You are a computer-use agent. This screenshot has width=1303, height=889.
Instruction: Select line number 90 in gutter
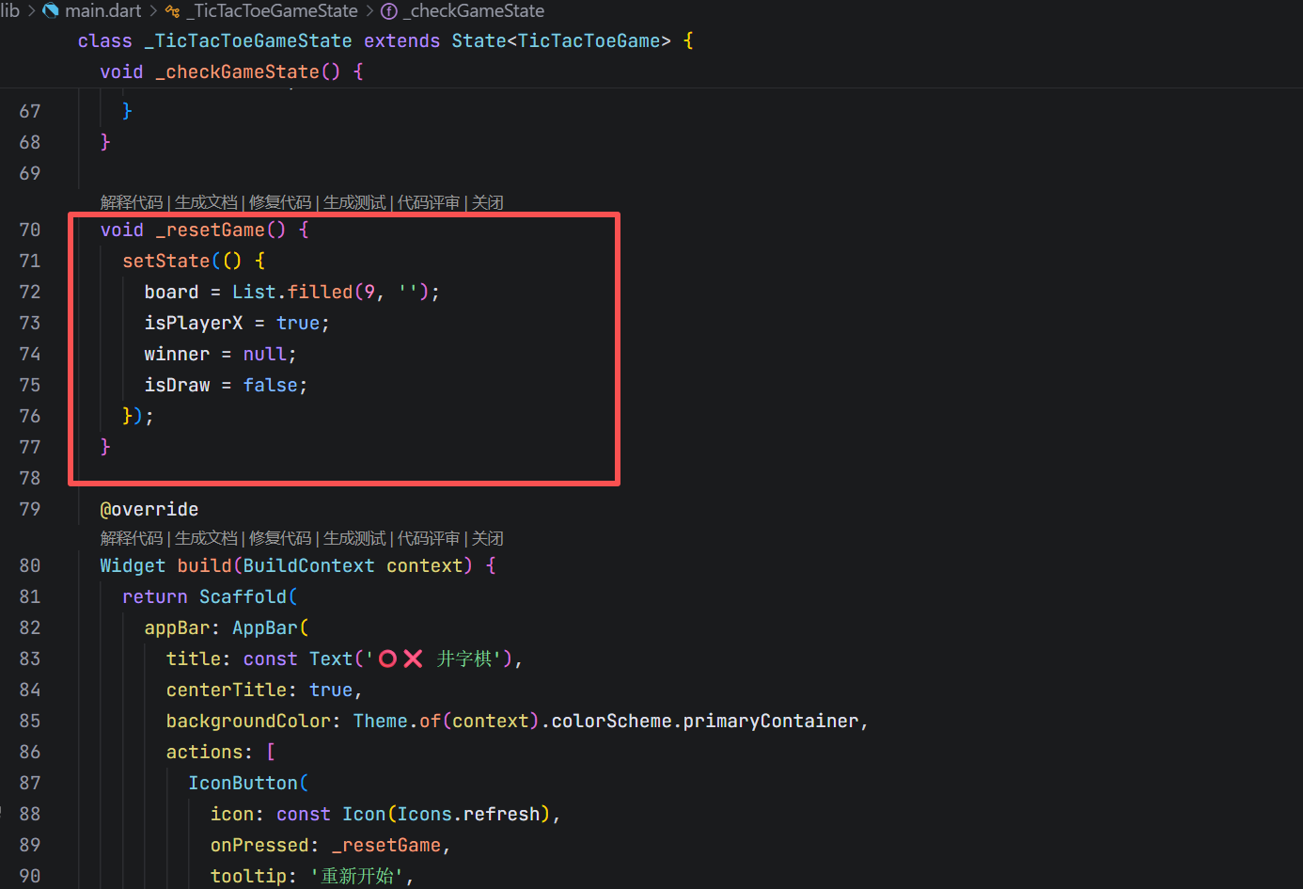pyautogui.click(x=30, y=877)
